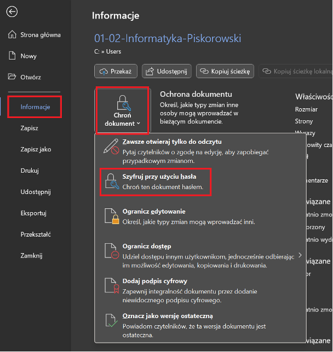Viewport: 333px width, 352px height.
Task: Click the Ogranicz edytowanie lock icon
Action: [x=112, y=217]
